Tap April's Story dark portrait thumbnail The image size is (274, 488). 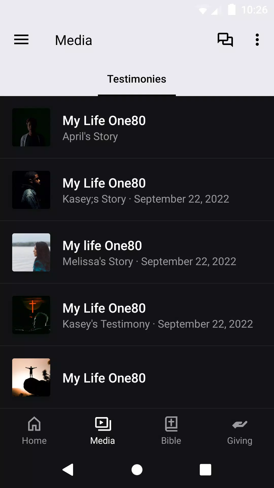31,127
